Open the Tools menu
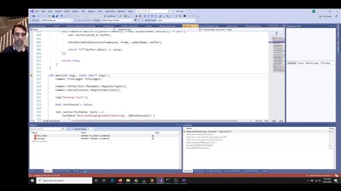 tap(100, 11)
